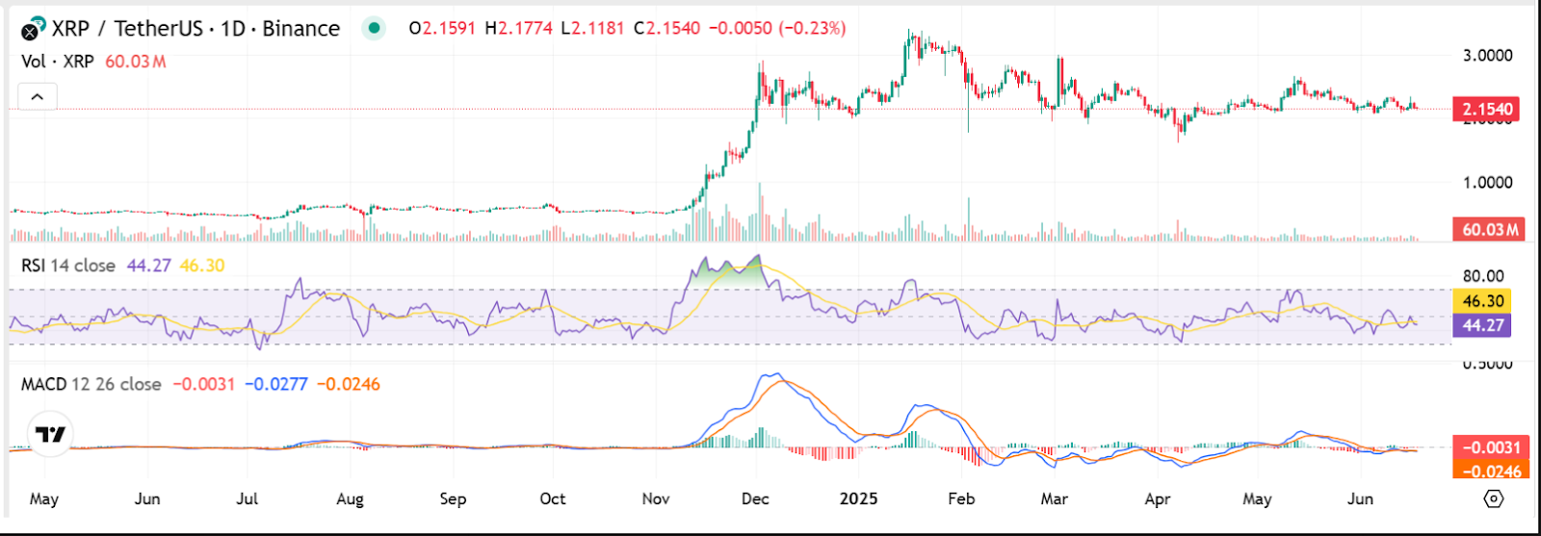Click the orange MACD tag -0.0246
This screenshot has height=536, width=1541.
(1490, 471)
